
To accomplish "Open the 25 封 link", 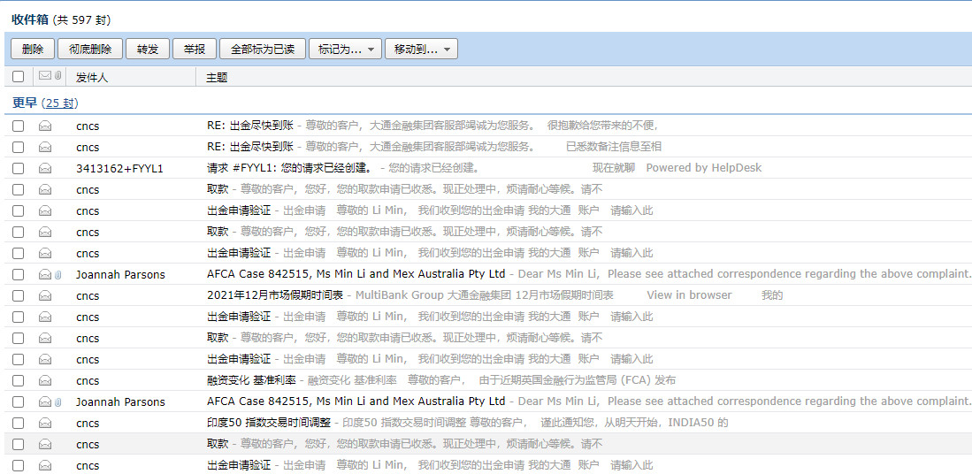I will pos(60,103).
